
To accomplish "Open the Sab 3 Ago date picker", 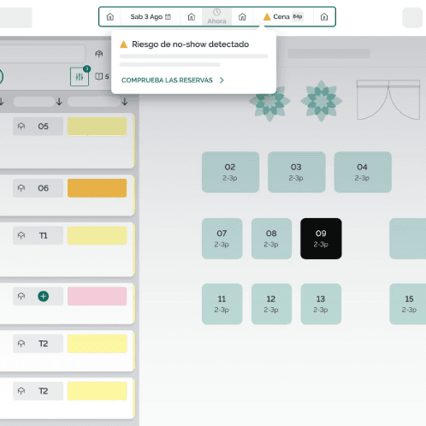I will coord(151,17).
